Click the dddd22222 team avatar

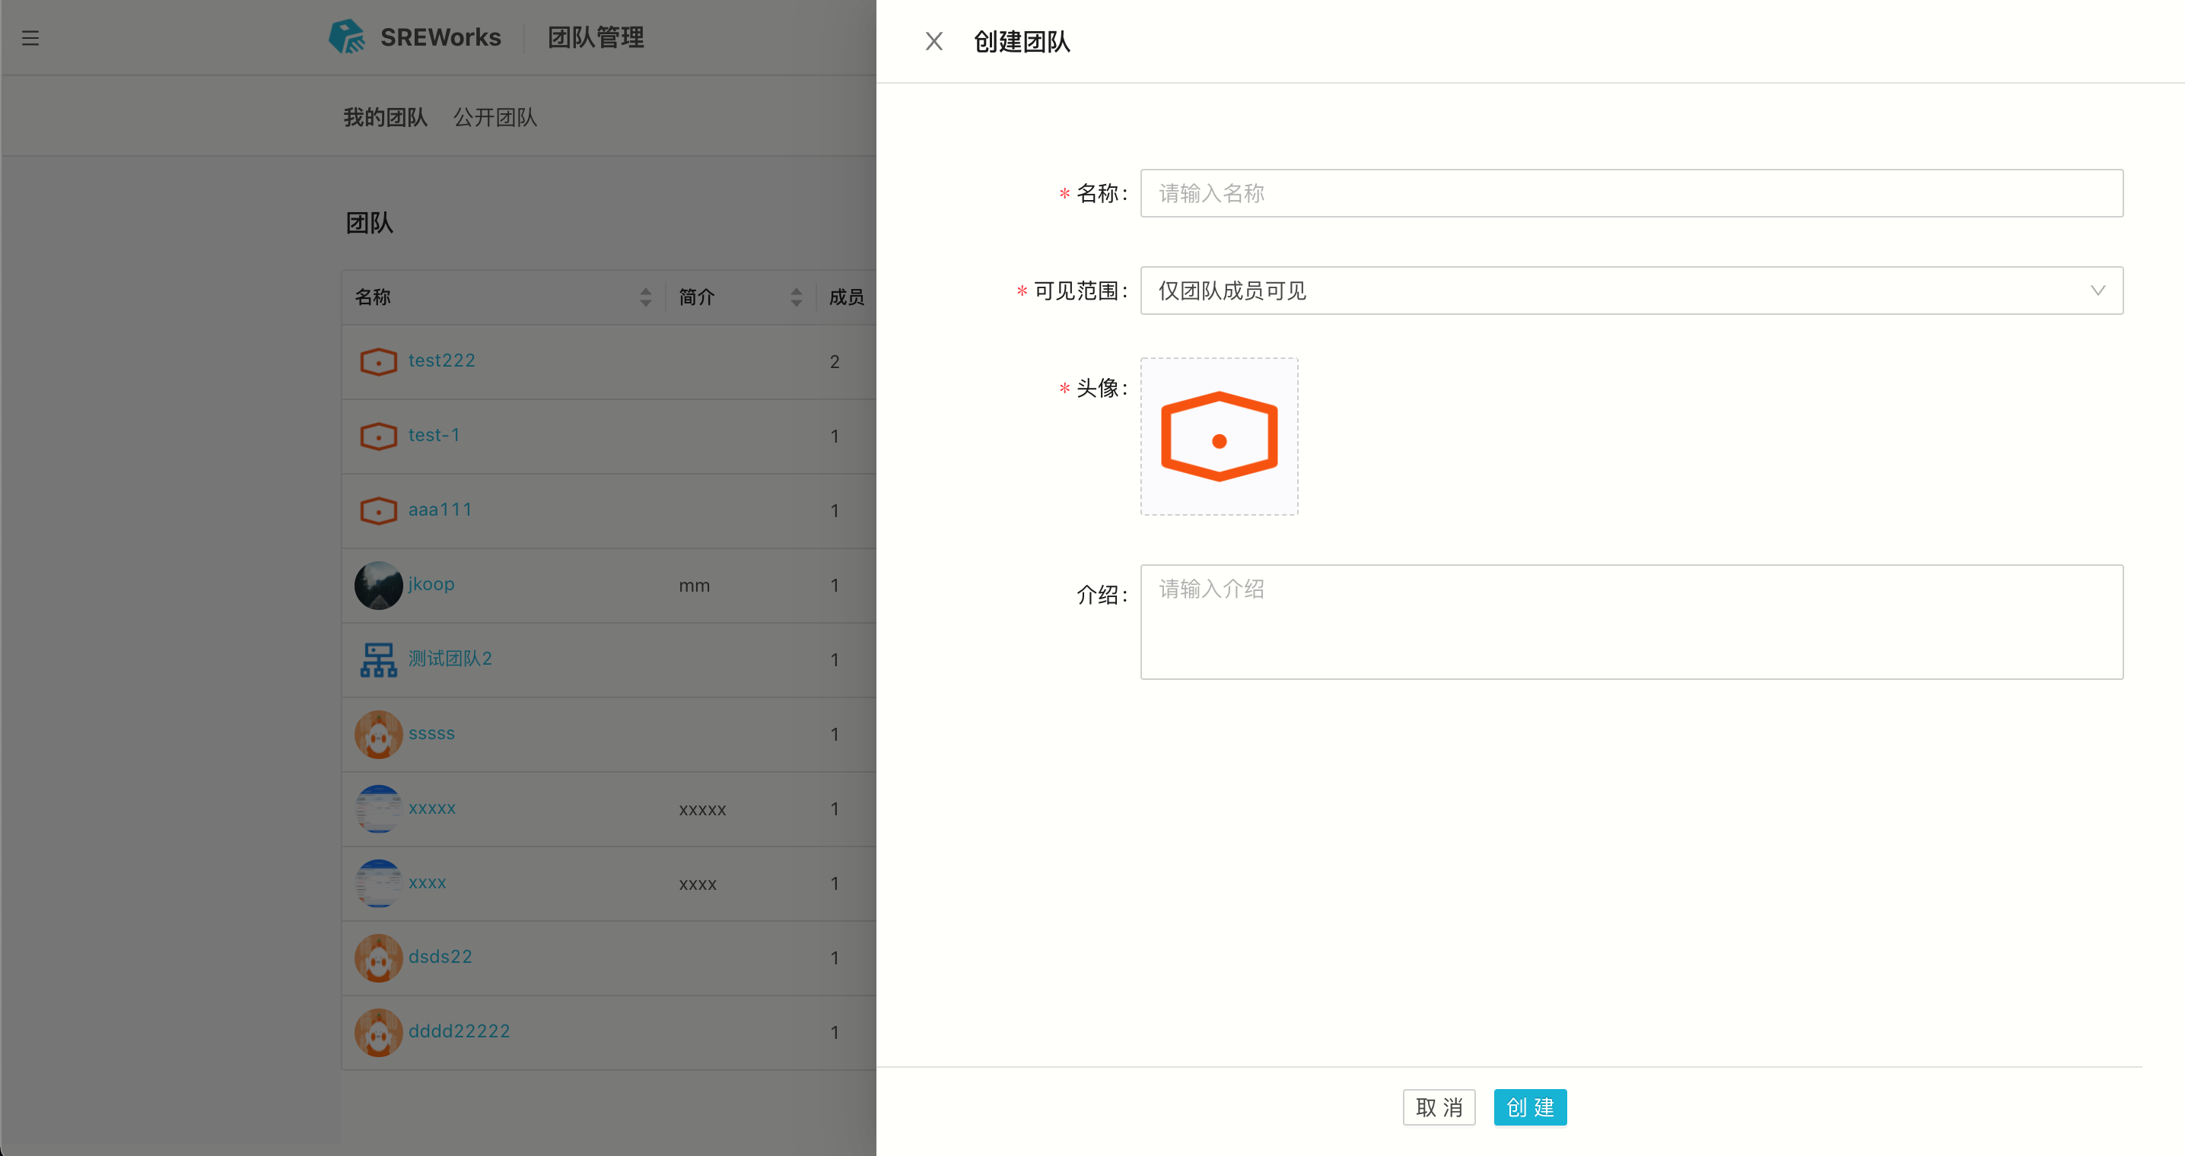coord(378,1032)
